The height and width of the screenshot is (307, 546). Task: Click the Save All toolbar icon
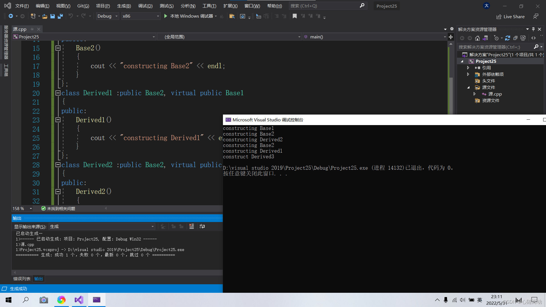click(x=60, y=16)
